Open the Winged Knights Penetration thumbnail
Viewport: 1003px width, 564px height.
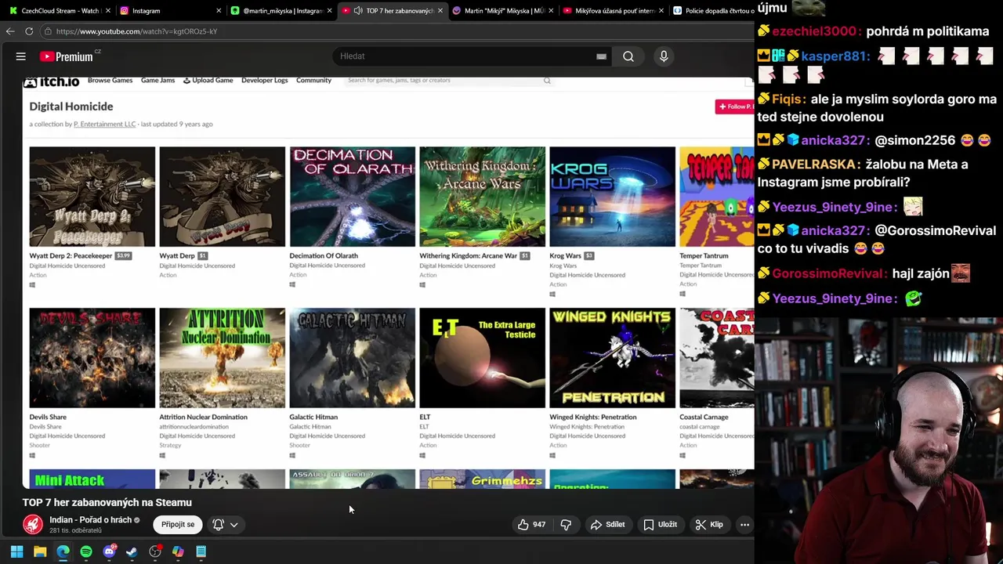click(613, 358)
